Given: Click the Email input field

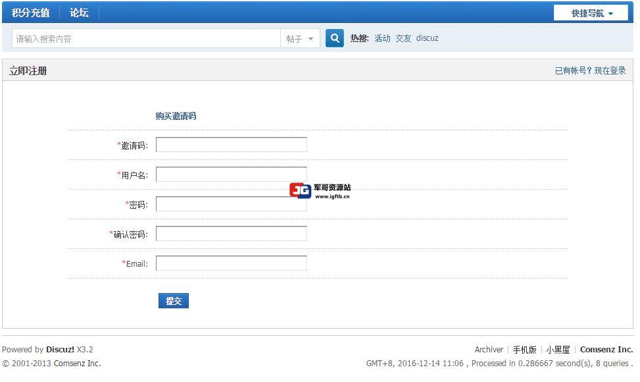Looking at the screenshot, I should pos(231,263).
